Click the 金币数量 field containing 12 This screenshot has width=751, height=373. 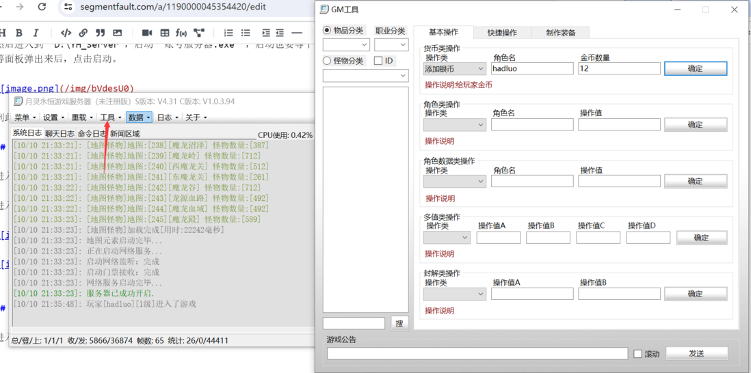pos(619,68)
